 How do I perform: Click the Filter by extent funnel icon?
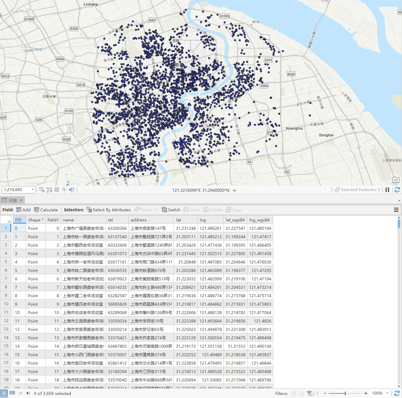click(309, 393)
